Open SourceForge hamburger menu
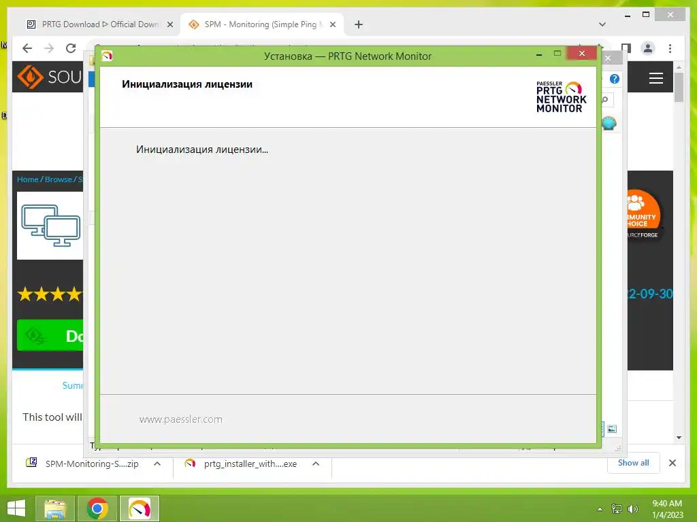 pyautogui.click(x=656, y=78)
